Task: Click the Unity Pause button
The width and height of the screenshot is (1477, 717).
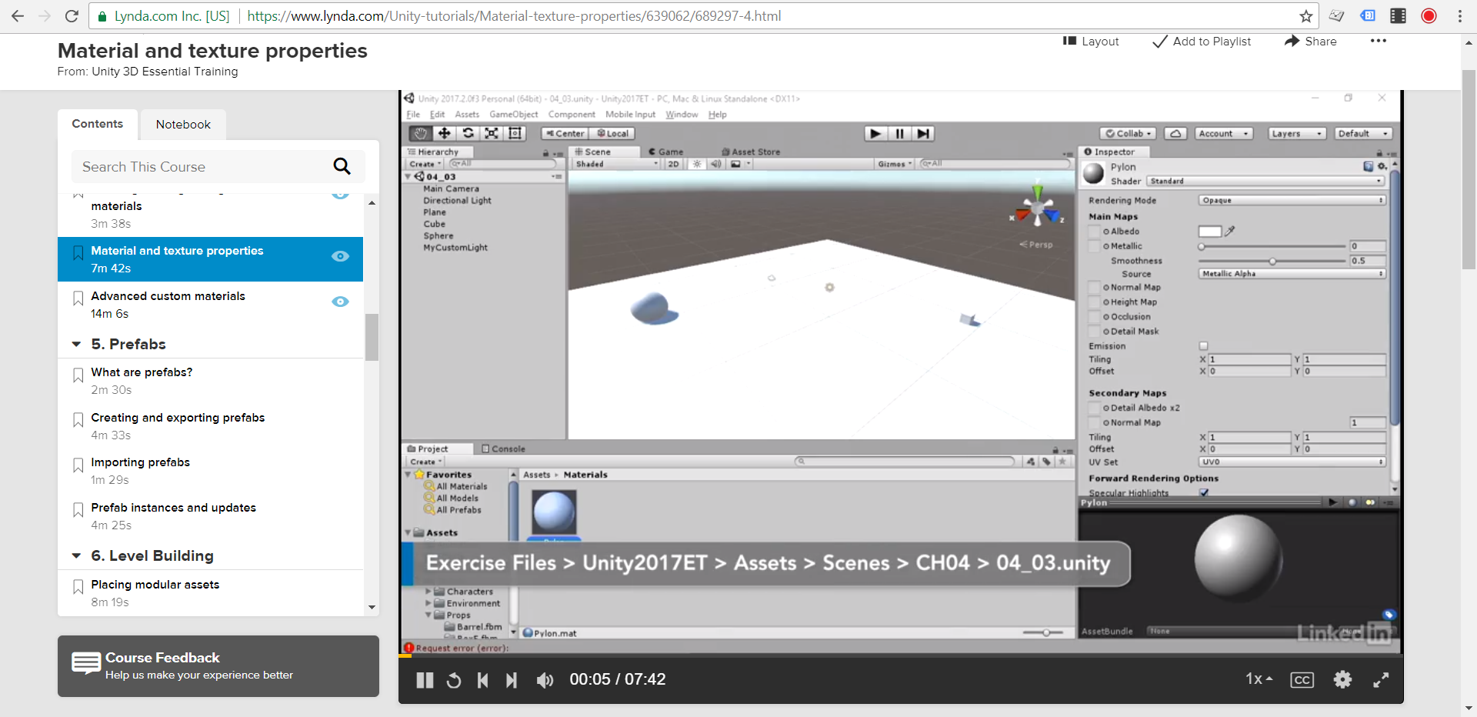Action: [899, 133]
